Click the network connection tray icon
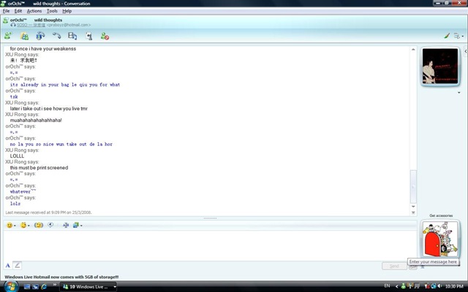Image resolution: width=468 pixels, height=292 pixels. (434, 286)
